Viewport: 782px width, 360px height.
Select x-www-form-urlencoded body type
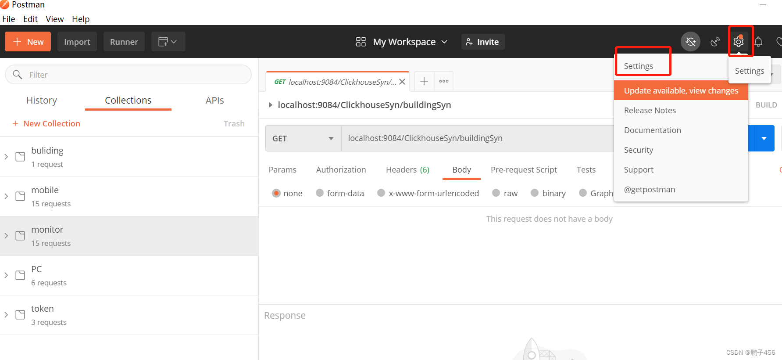coord(381,193)
